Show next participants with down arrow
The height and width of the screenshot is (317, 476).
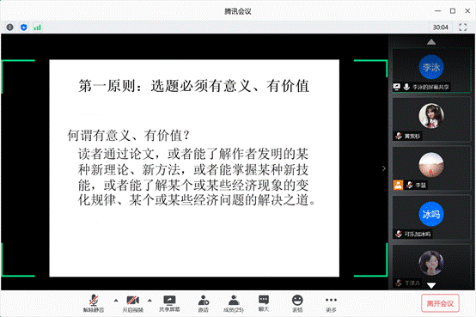pos(431,285)
